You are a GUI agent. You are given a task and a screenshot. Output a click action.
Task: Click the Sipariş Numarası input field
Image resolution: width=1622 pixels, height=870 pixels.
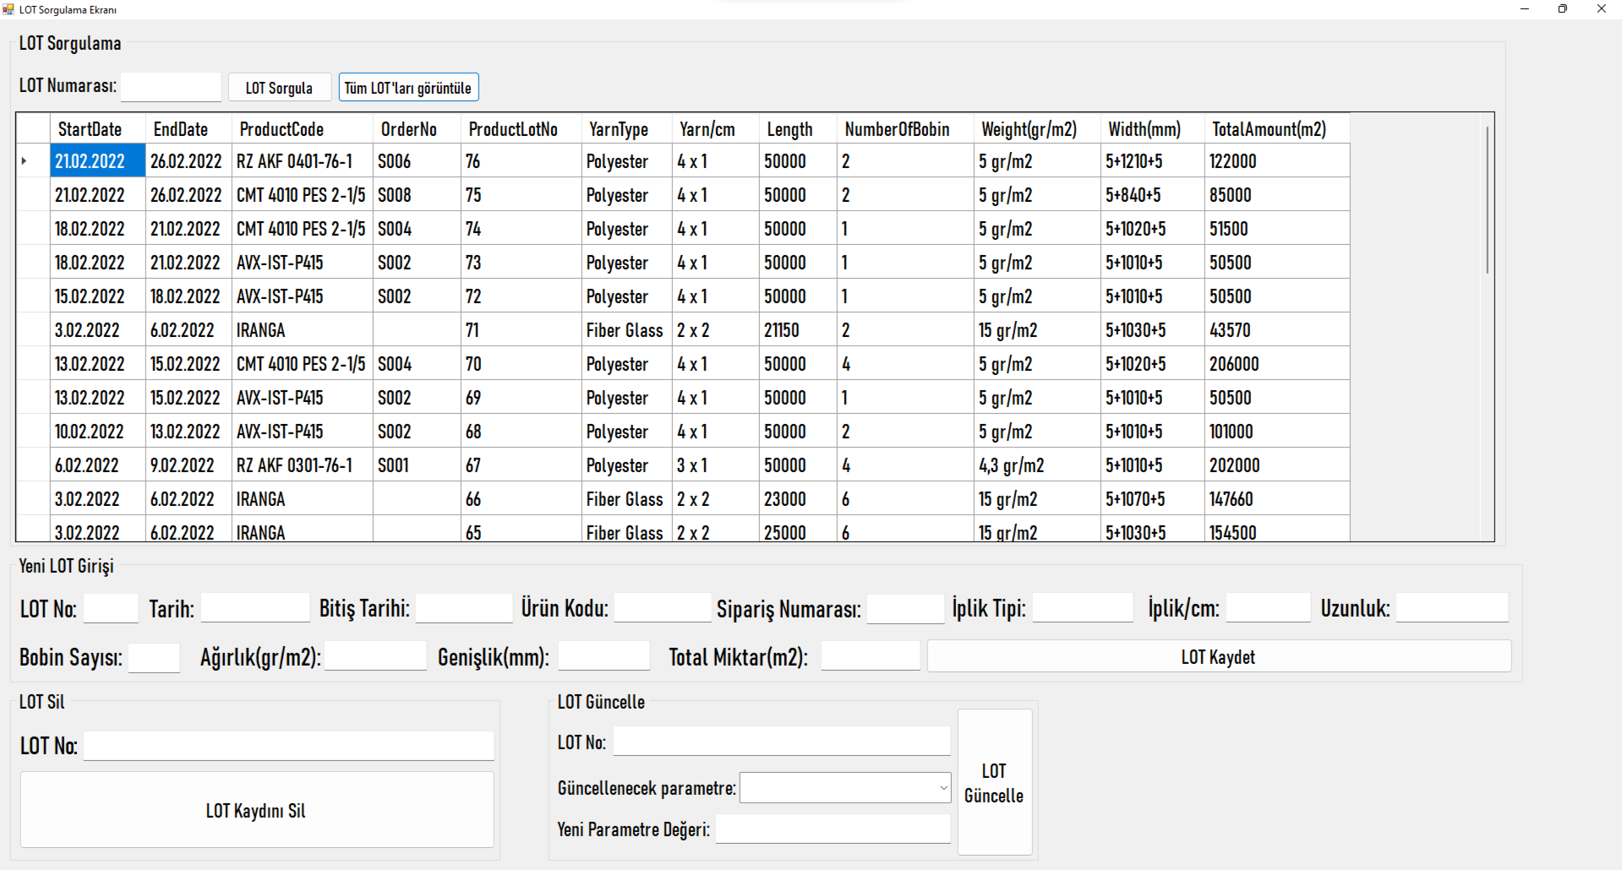[905, 607]
